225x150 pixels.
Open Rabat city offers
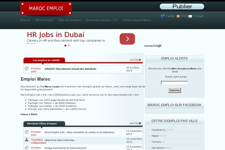point(155,136)
